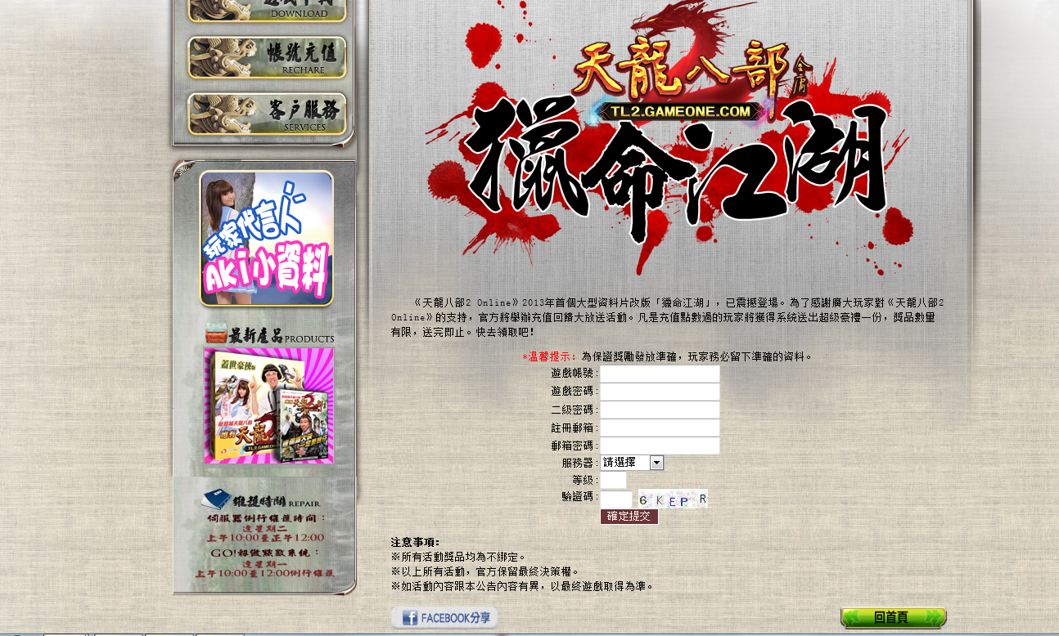
Task: Click the captcha image showing 6KEPR
Action: coord(672,499)
